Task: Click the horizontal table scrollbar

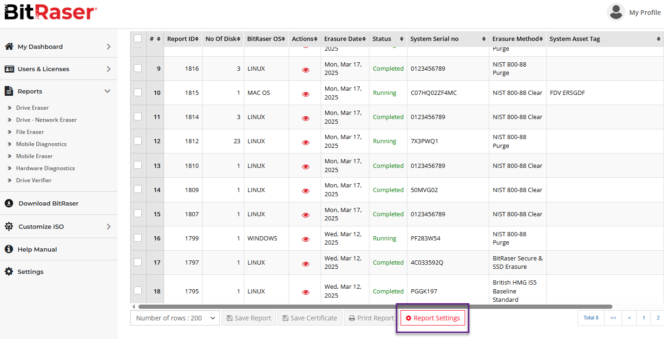Action: click(x=375, y=306)
